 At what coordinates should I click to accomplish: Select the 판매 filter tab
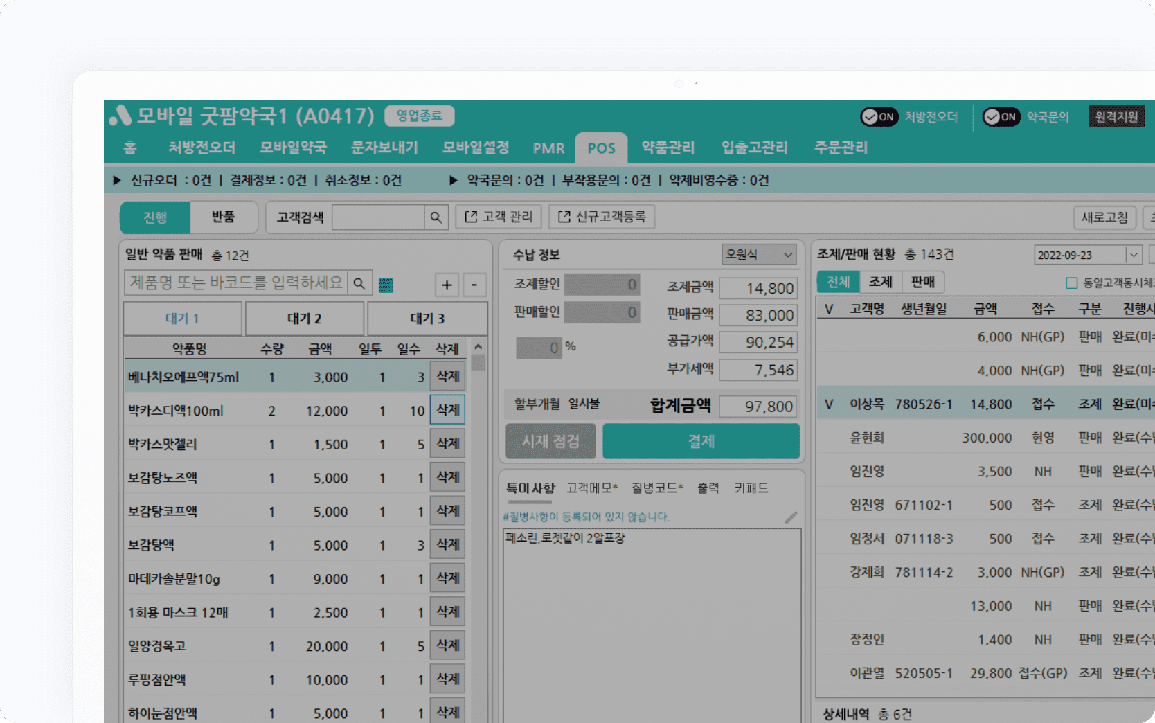[923, 282]
